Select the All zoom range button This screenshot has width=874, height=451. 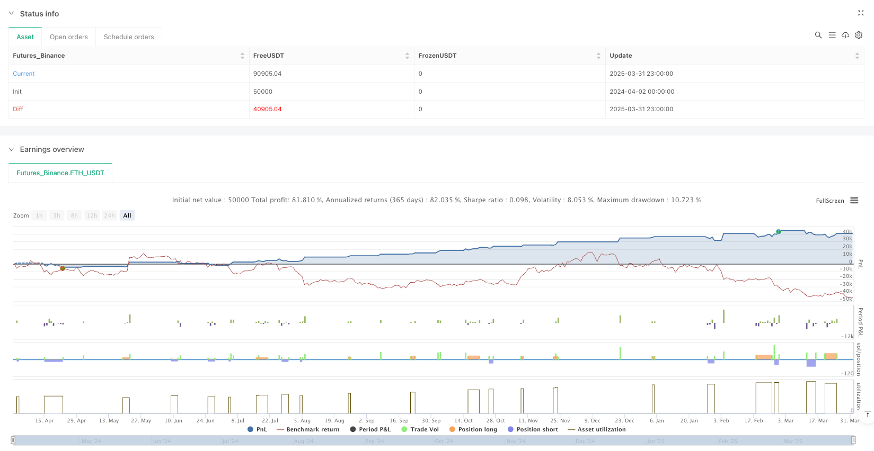point(127,215)
